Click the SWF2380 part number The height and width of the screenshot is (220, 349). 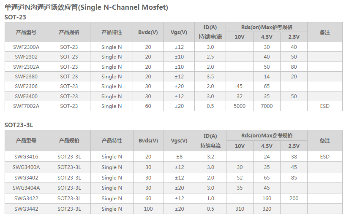pyautogui.click(x=26, y=76)
